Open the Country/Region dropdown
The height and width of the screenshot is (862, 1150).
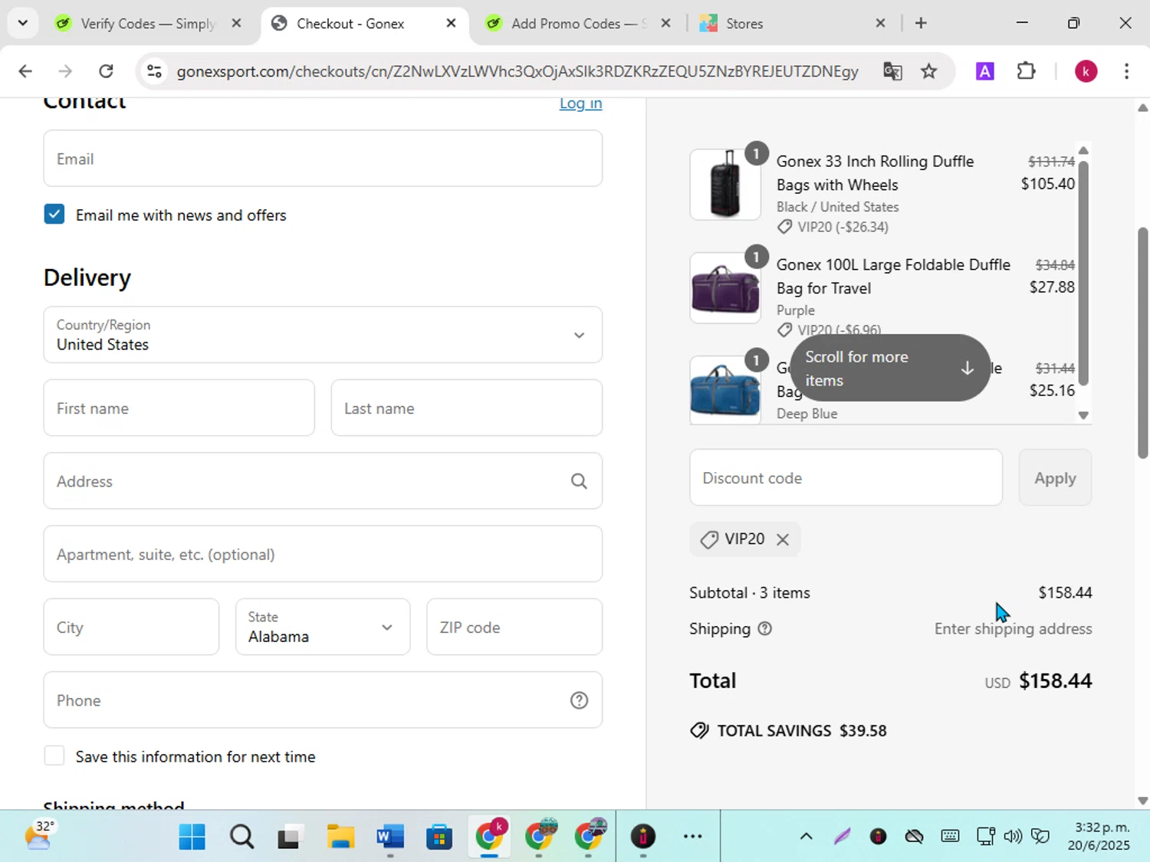click(x=323, y=335)
